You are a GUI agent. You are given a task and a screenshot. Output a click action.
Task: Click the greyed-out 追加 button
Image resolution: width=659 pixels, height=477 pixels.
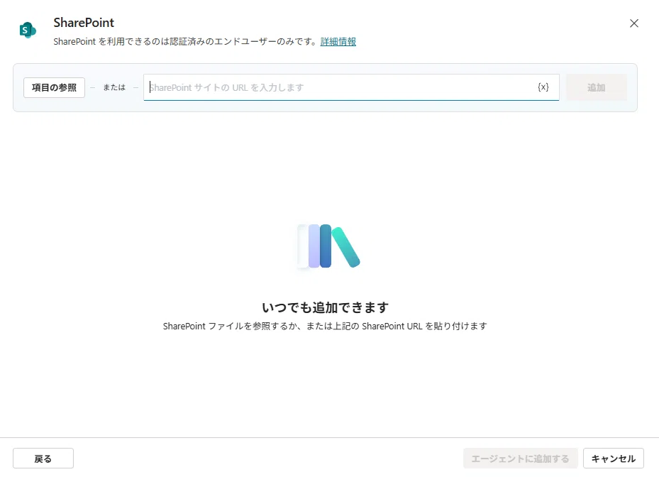pos(596,87)
